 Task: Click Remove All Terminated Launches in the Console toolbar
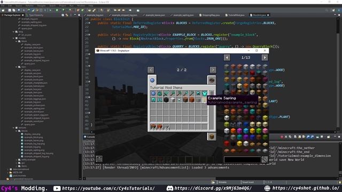290,137
